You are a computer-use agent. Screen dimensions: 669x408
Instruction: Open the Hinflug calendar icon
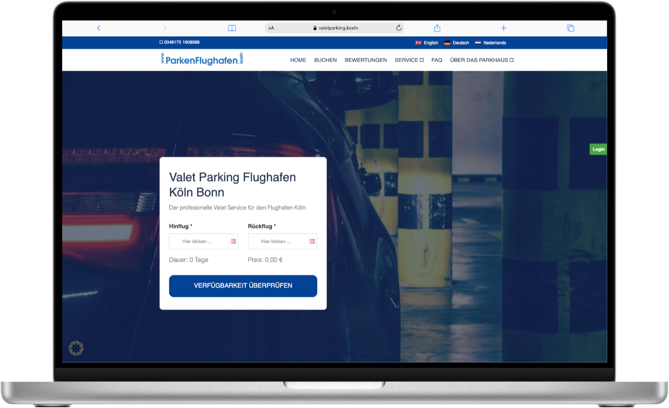point(233,242)
